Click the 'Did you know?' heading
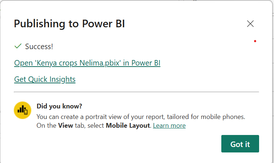 coord(59,106)
